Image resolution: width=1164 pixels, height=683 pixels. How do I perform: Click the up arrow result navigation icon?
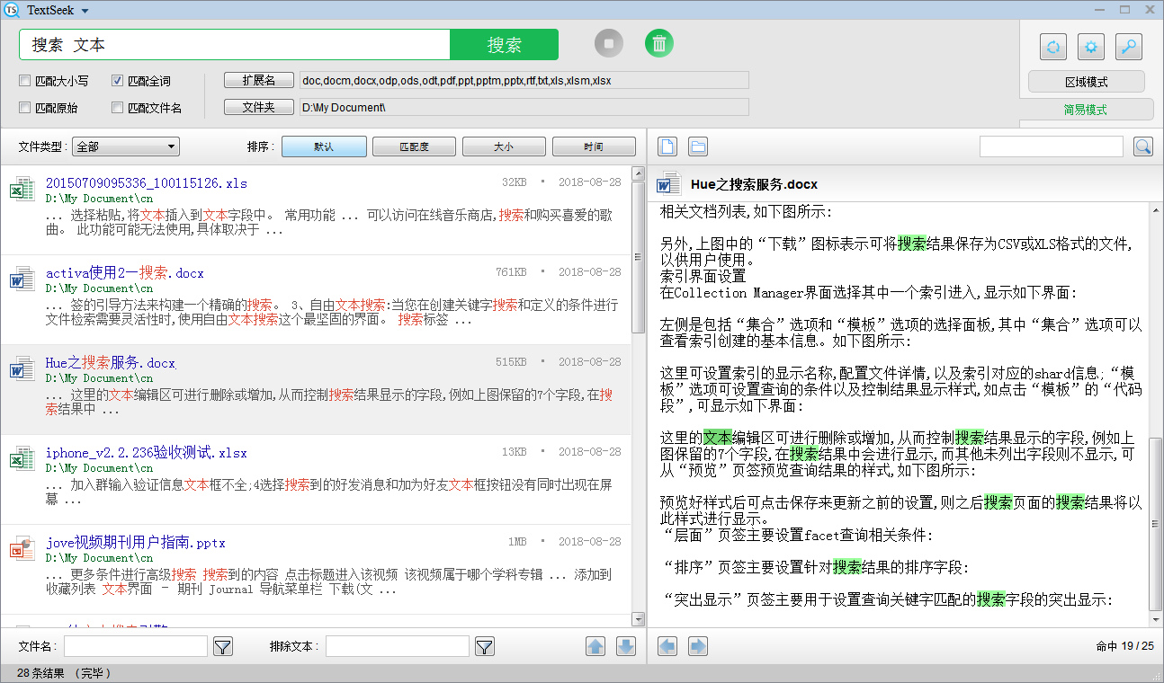595,646
